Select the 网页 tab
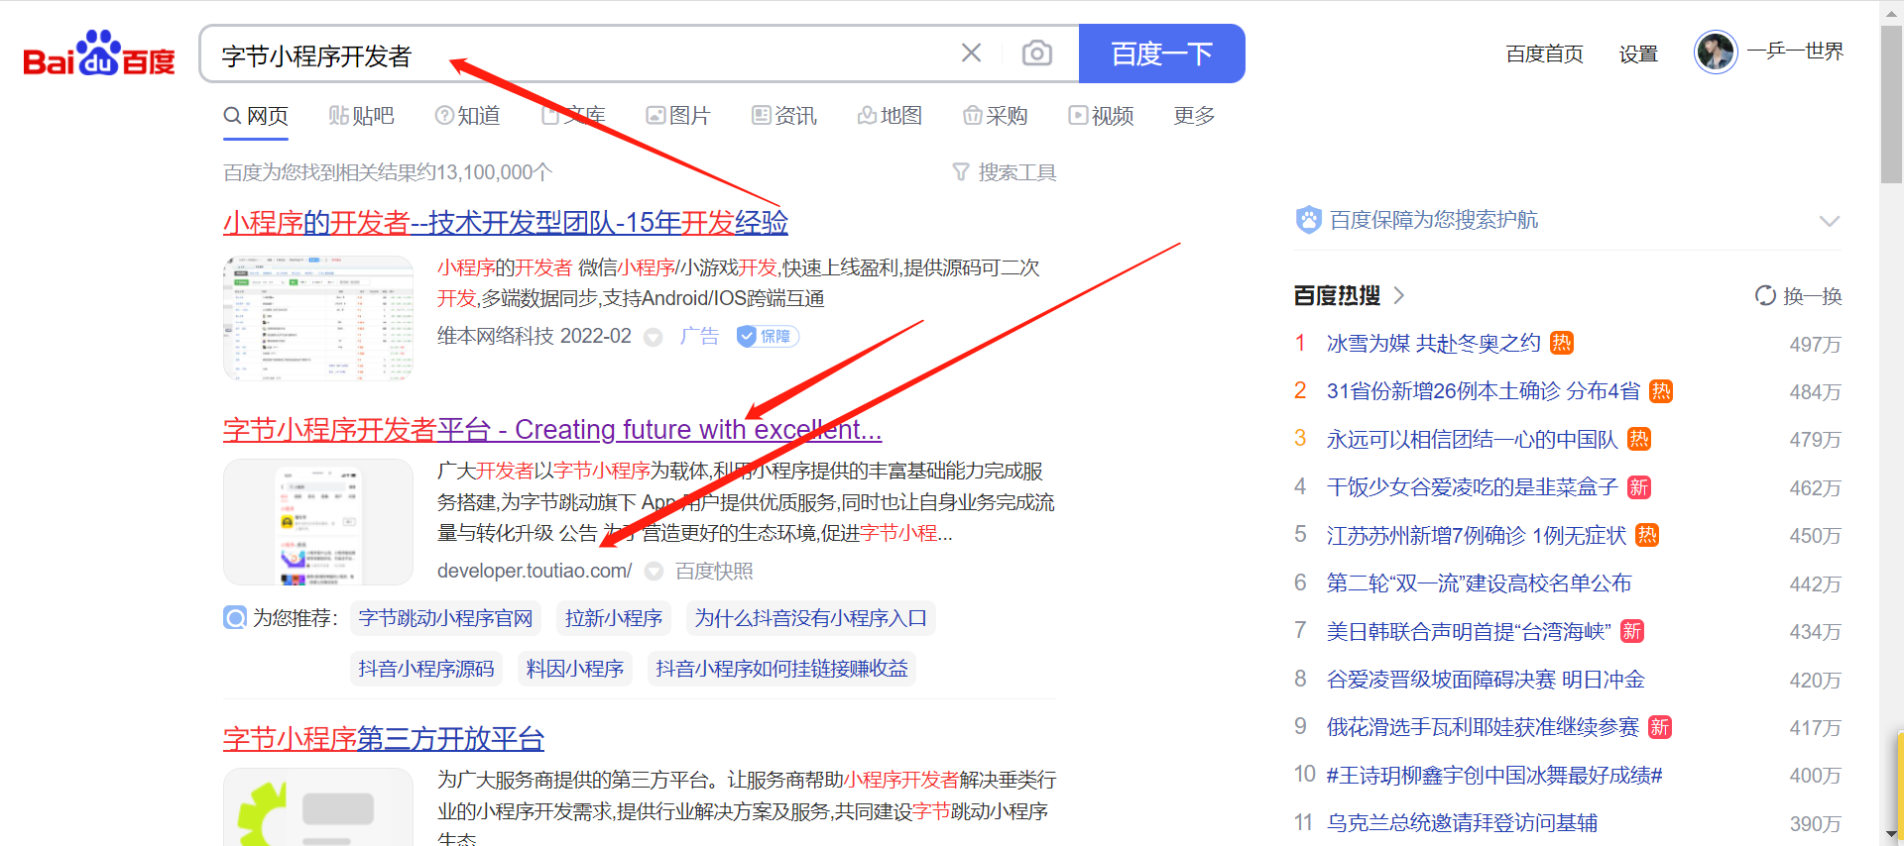The height and width of the screenshot is (846, 1904). point(256,116)
